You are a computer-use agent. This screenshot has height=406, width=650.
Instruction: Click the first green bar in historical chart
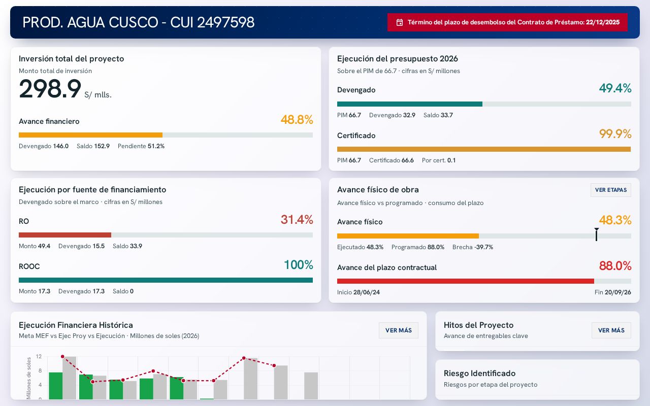[x=55, y=386]
